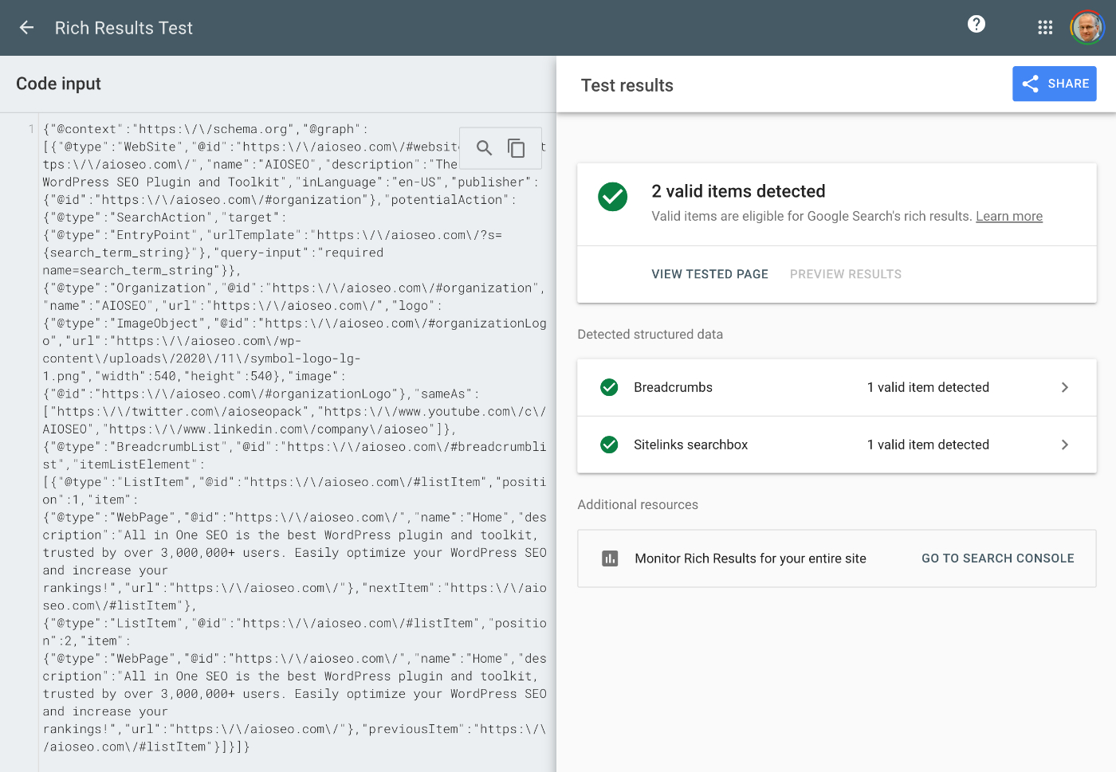Click the Code input heading
The image size is (1116, 772).
click(x=58, y=84)
